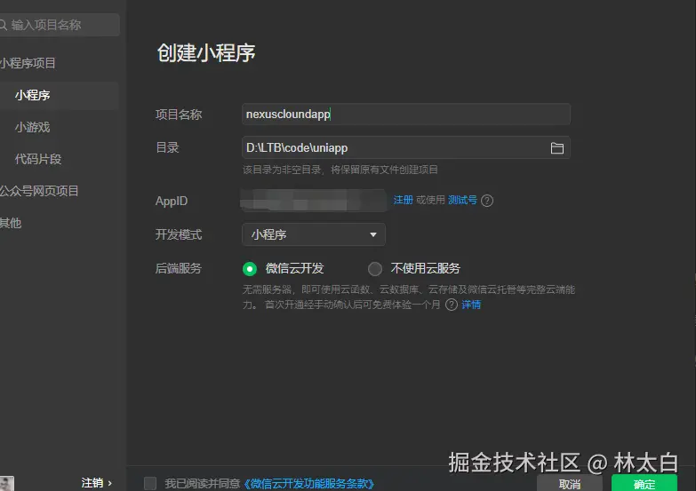The width and height of the screenshot is (696, 491).
Task: Click 注销 to log out
Action: click(x=96, y=483)
